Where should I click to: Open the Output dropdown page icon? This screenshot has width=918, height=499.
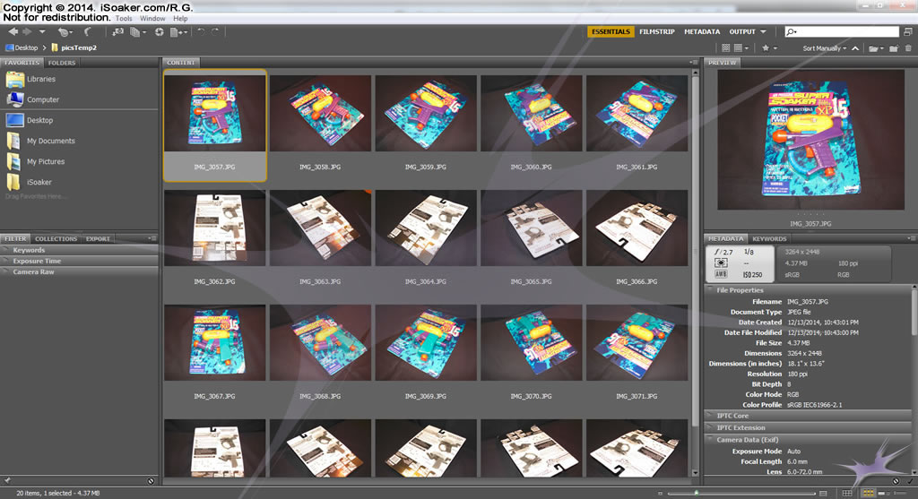click(178, 32)
